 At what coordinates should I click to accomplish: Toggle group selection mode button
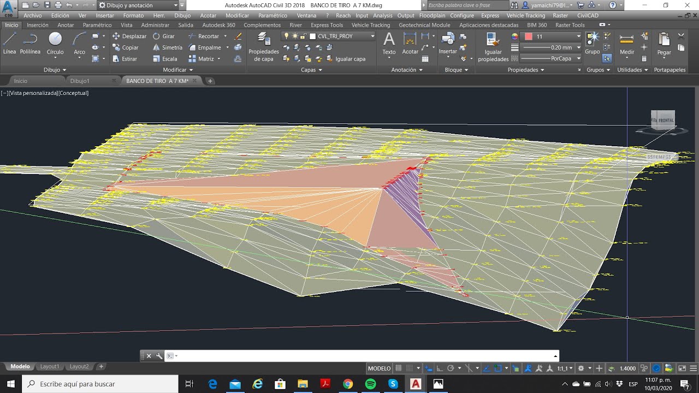coord(606,58)
